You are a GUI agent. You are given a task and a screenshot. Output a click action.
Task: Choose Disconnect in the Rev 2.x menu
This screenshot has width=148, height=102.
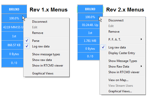pyautogui.click(x=116, y=20)
